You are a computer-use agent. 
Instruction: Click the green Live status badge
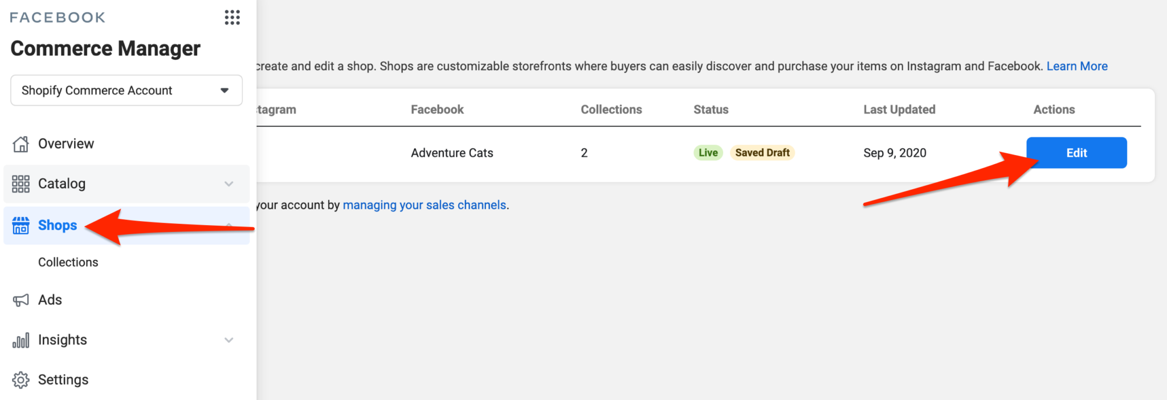708,153
